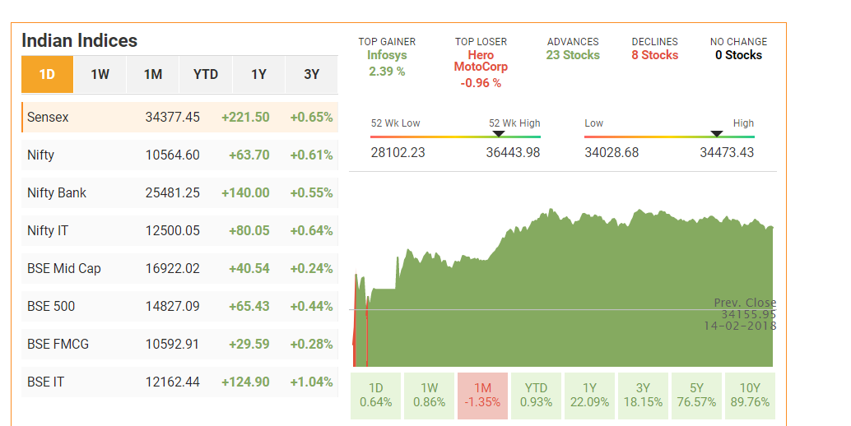Screen dimensions: 851x426
Task: Open top loser Hero MotoCorp
Action: (x=481, y=61)
